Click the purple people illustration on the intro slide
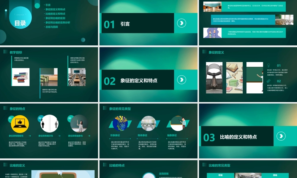Screen dimensions: 297x178 [212, 33]
